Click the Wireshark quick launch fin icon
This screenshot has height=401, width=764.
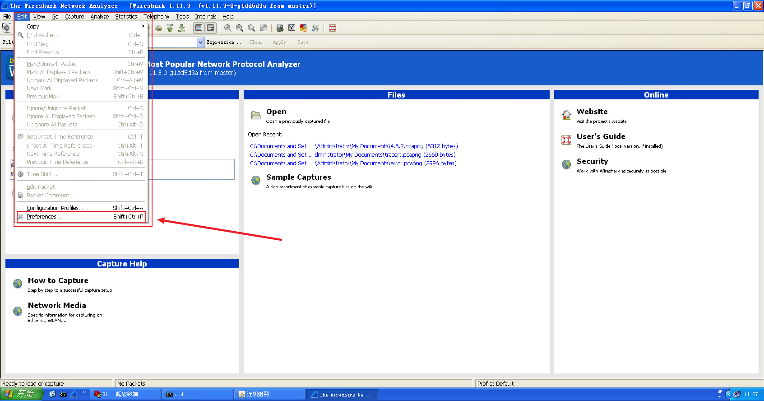click(x=74, y=394)
